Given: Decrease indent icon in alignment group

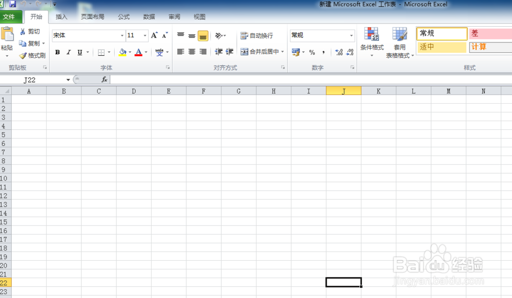Looking at the screenshot, I should point(219,52).
